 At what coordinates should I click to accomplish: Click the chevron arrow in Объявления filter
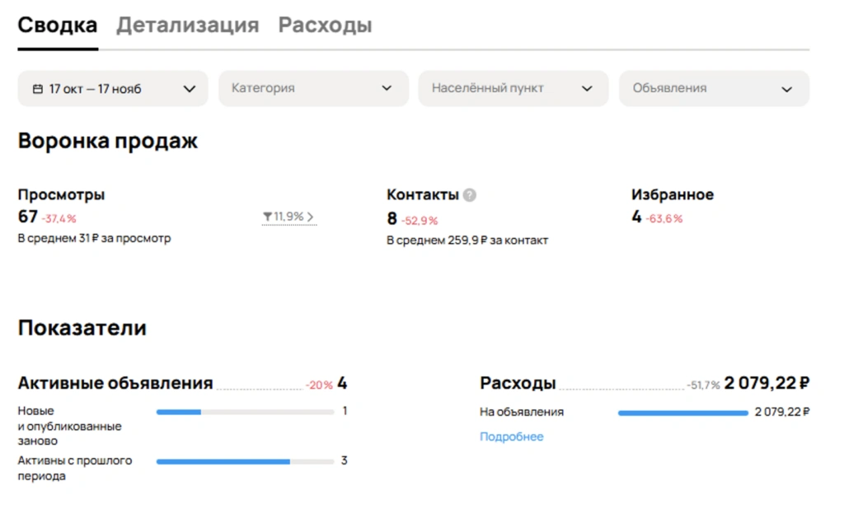click(787, 89)
